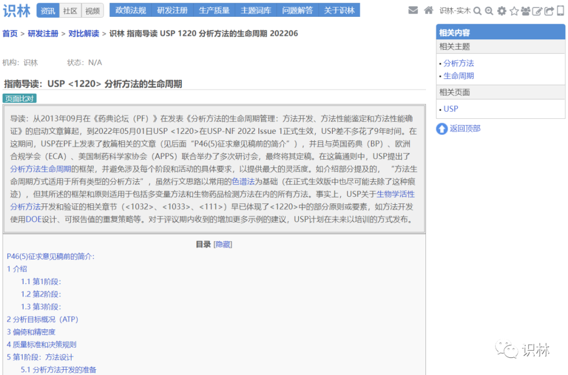Click the 相关内容 sidebar header
Image resolution: width=568 pixels, height=375 pixels.
coord(501,33)
